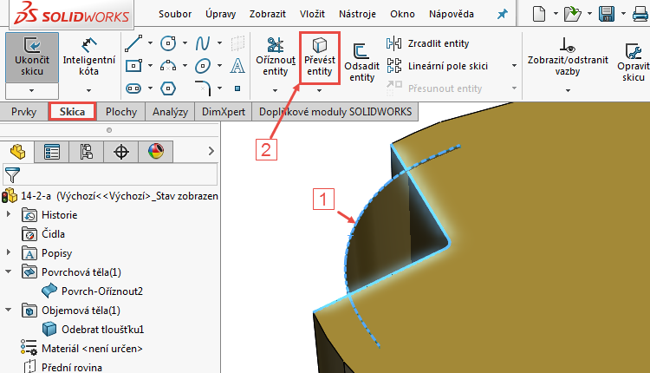Open dropdown under Inteligentní kóta
Screen dimensions: 650x373
click(88, 90)
